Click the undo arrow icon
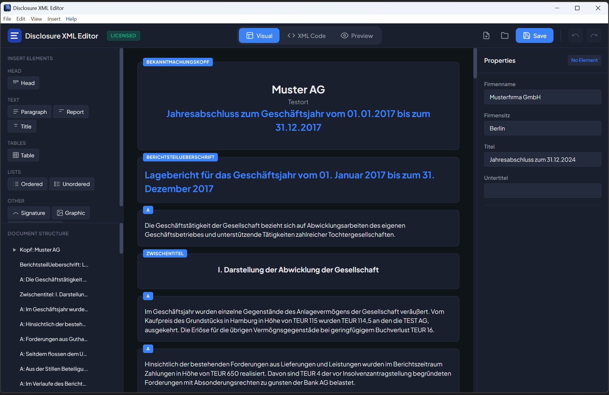 pyautogui.click(x=575, y=36)
